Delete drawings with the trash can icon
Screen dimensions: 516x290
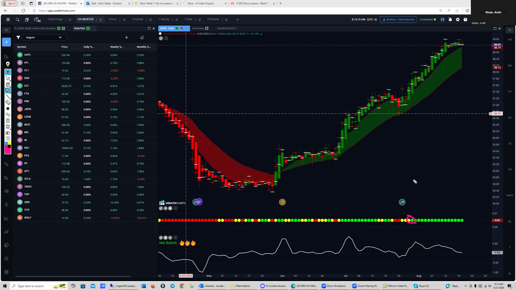pyautogui.click(x=8, y=121)
